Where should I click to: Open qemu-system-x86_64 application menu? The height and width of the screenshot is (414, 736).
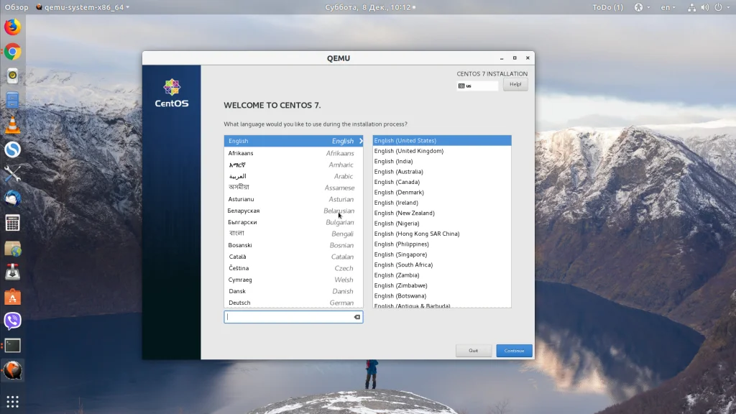83,7
